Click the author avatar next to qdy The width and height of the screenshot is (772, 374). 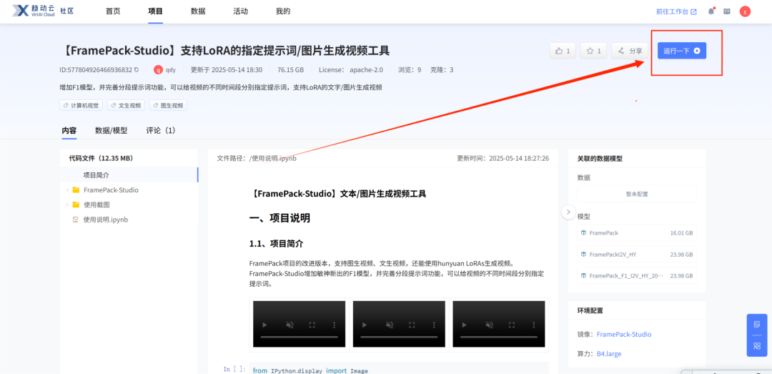[158, 70]
